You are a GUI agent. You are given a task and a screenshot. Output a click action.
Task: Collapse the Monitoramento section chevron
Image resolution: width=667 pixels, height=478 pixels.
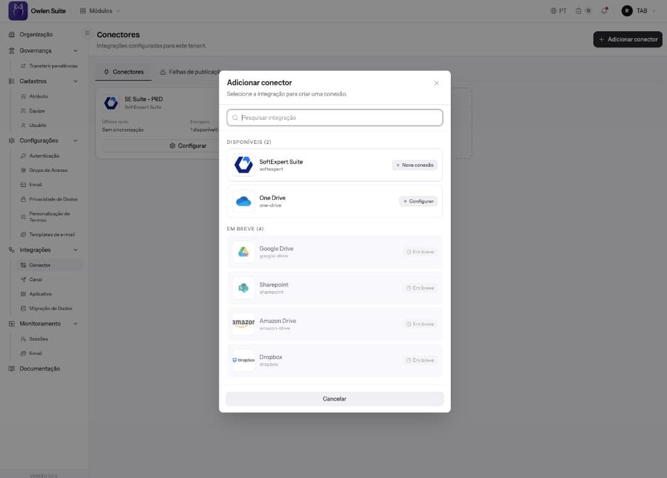point(76,324)
